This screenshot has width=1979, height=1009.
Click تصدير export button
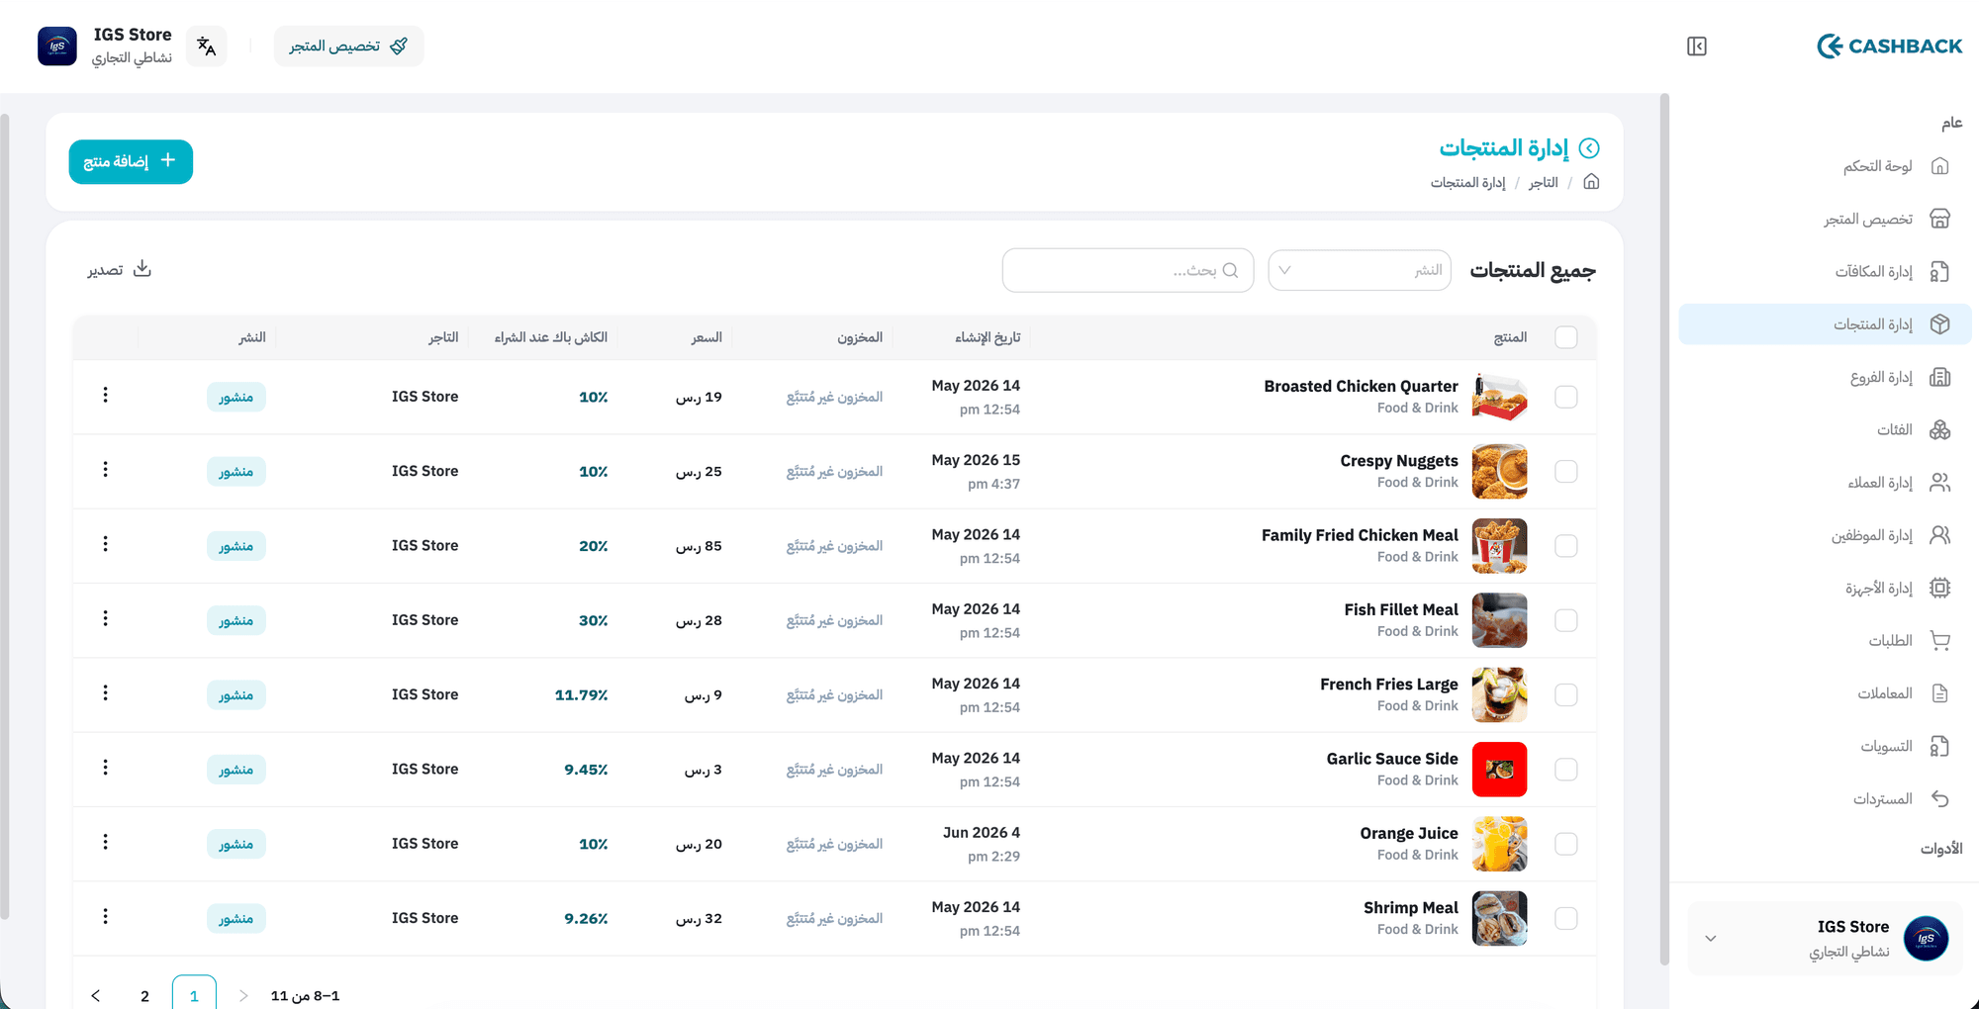[120, 269]
